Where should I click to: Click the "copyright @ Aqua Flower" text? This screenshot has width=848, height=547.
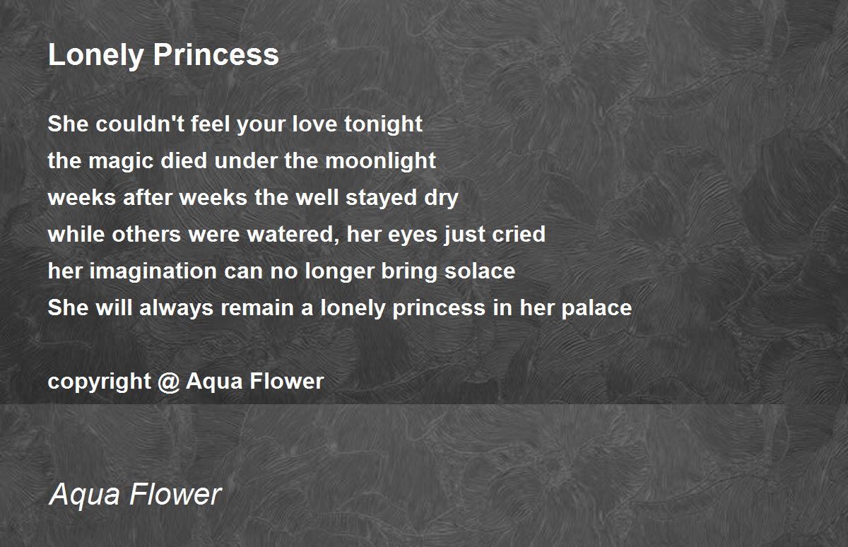coord(186,382)
